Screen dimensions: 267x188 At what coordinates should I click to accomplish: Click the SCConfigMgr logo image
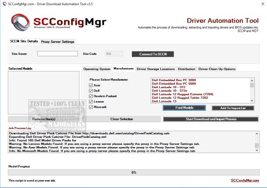(59, 22)
